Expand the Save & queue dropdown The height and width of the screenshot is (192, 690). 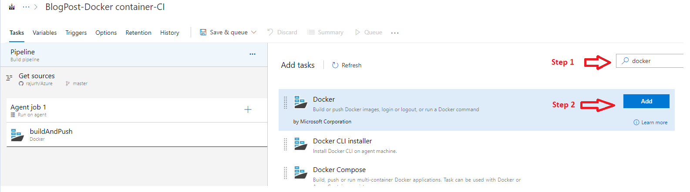click(x=254, y=32)
